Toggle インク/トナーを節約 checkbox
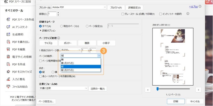Image resolution: width=213 pixels, height=106 pixels. click(160, 14)
